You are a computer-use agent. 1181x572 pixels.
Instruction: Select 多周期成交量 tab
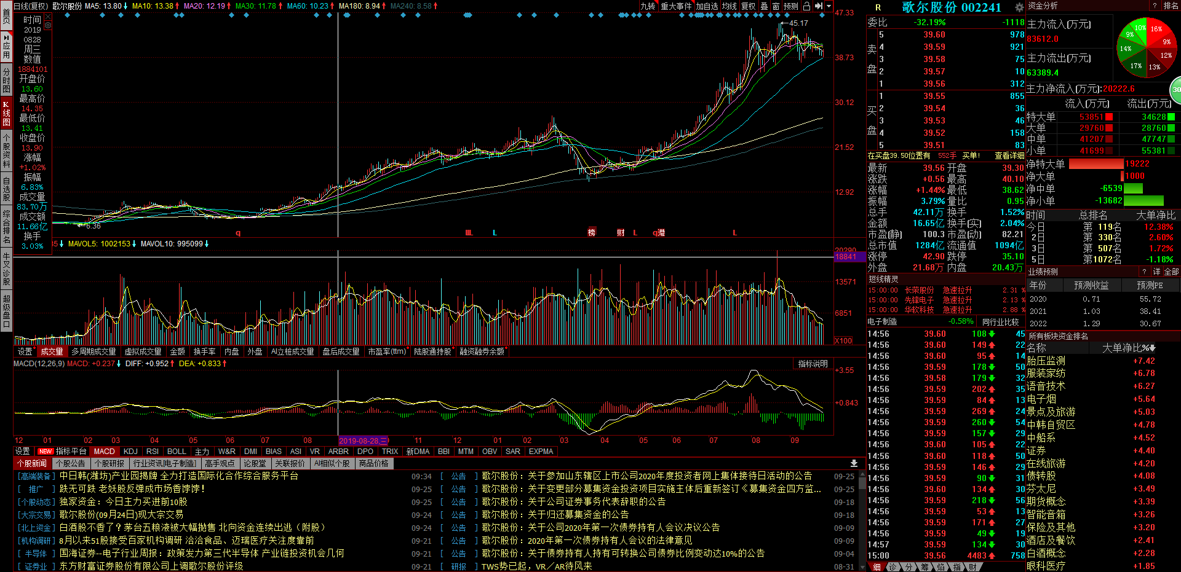click(93, 351)
